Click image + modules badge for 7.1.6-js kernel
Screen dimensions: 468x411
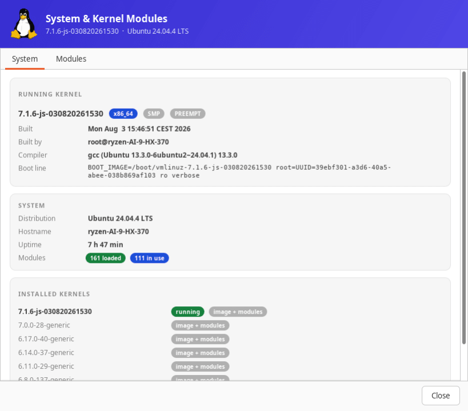point(238,312)
